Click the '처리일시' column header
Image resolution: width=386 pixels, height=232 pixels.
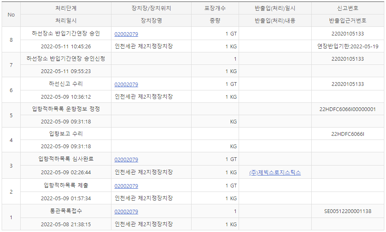66,21
